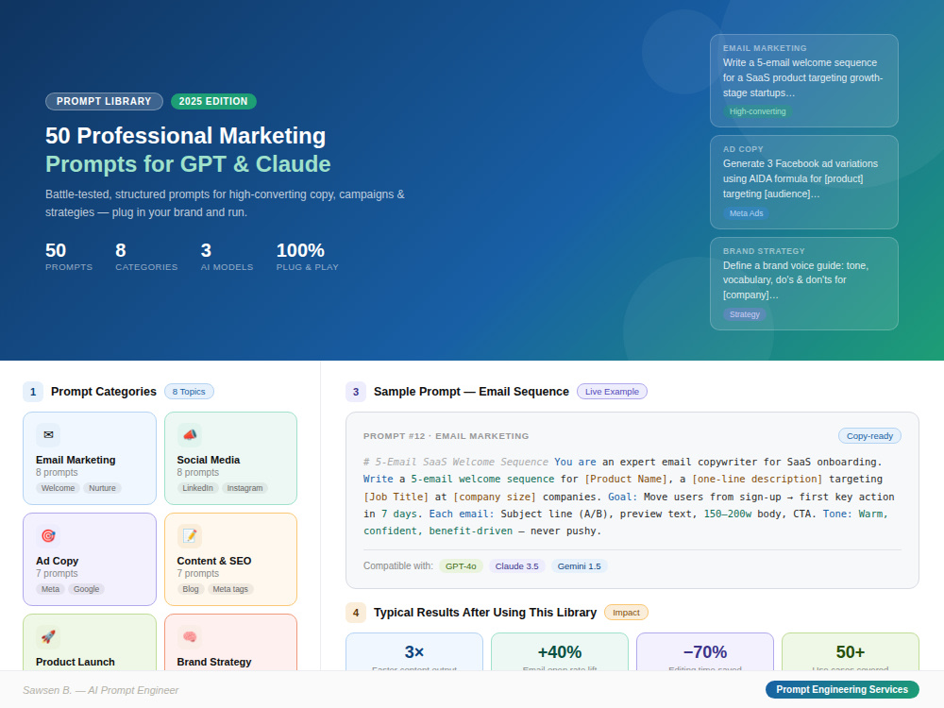
Task: Click the Sawsen B. — AI Prompt Engineer footer text
Action: coord(101,690)
